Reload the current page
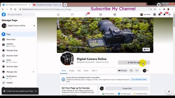 pyautogui.click(x=11, y=9)
